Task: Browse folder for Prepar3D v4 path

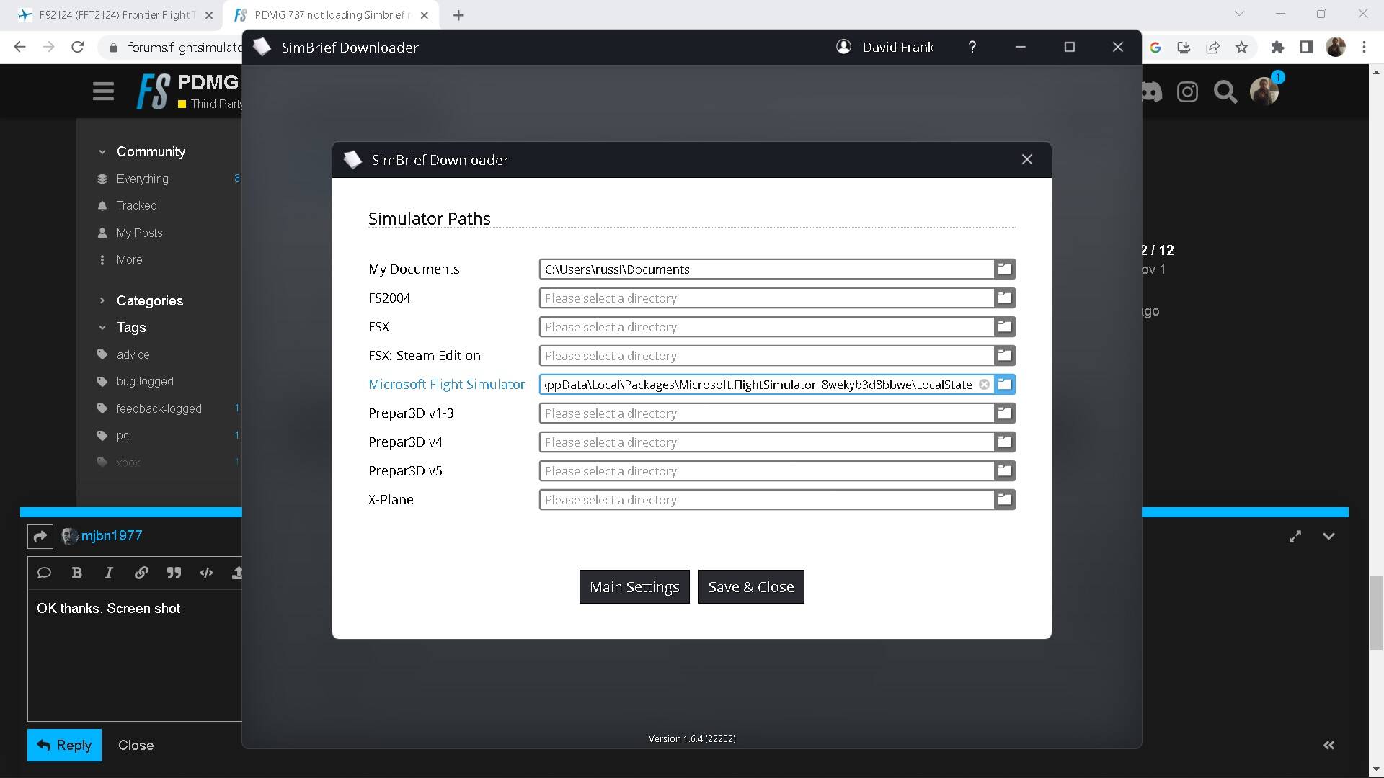Action: [x=1004, y=442]
